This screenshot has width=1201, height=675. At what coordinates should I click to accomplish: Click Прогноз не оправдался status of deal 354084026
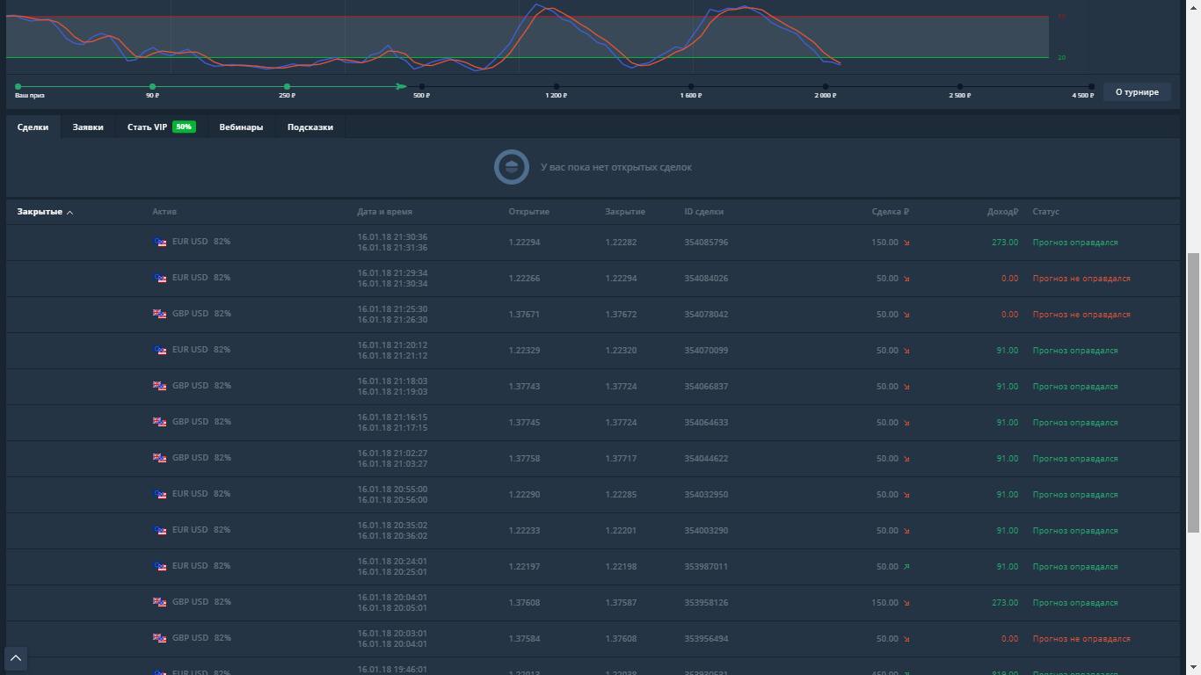pyautogui.click(x=1081, y=279)
